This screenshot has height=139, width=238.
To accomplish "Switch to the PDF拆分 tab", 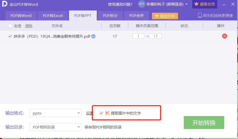I will click(x=110, y=16).
